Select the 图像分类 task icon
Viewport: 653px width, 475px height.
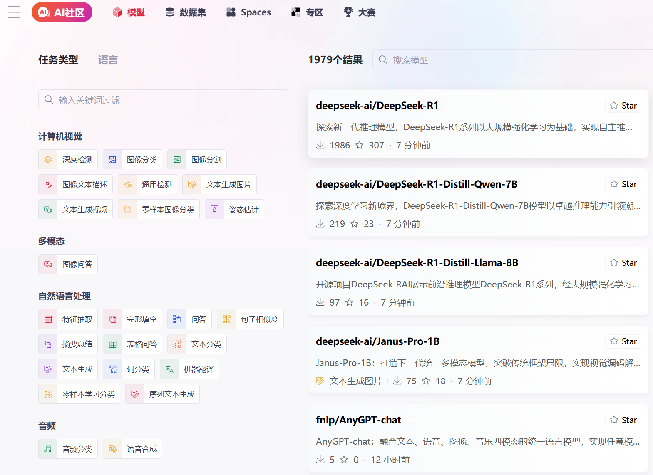pos(113,160)
